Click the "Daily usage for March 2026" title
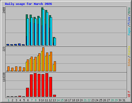 (28, 4)
